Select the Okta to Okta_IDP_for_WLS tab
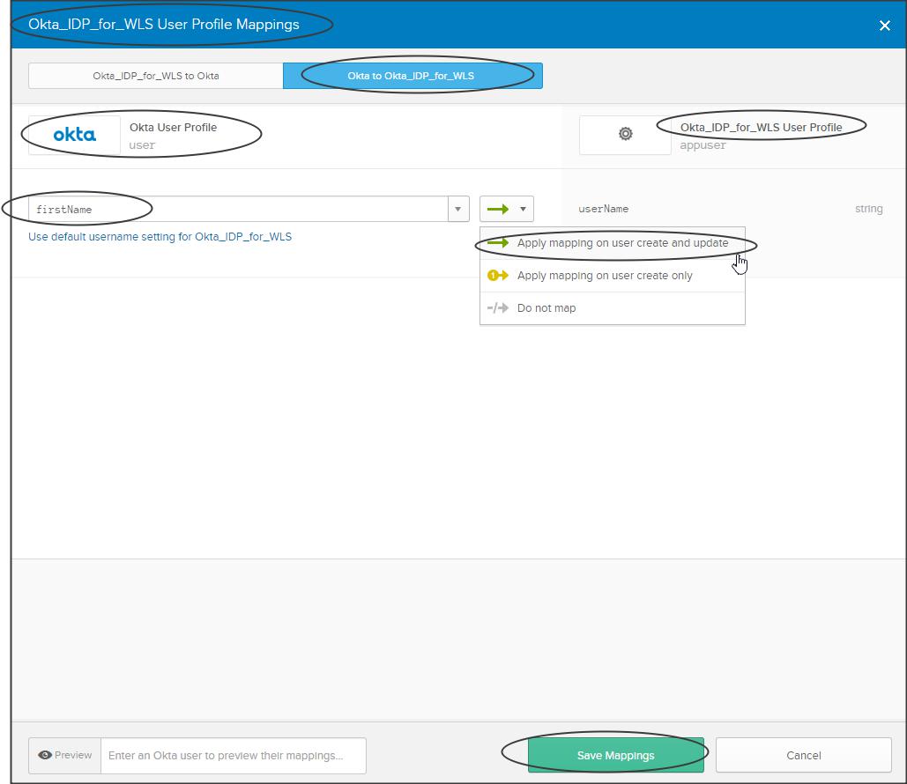 413,76
